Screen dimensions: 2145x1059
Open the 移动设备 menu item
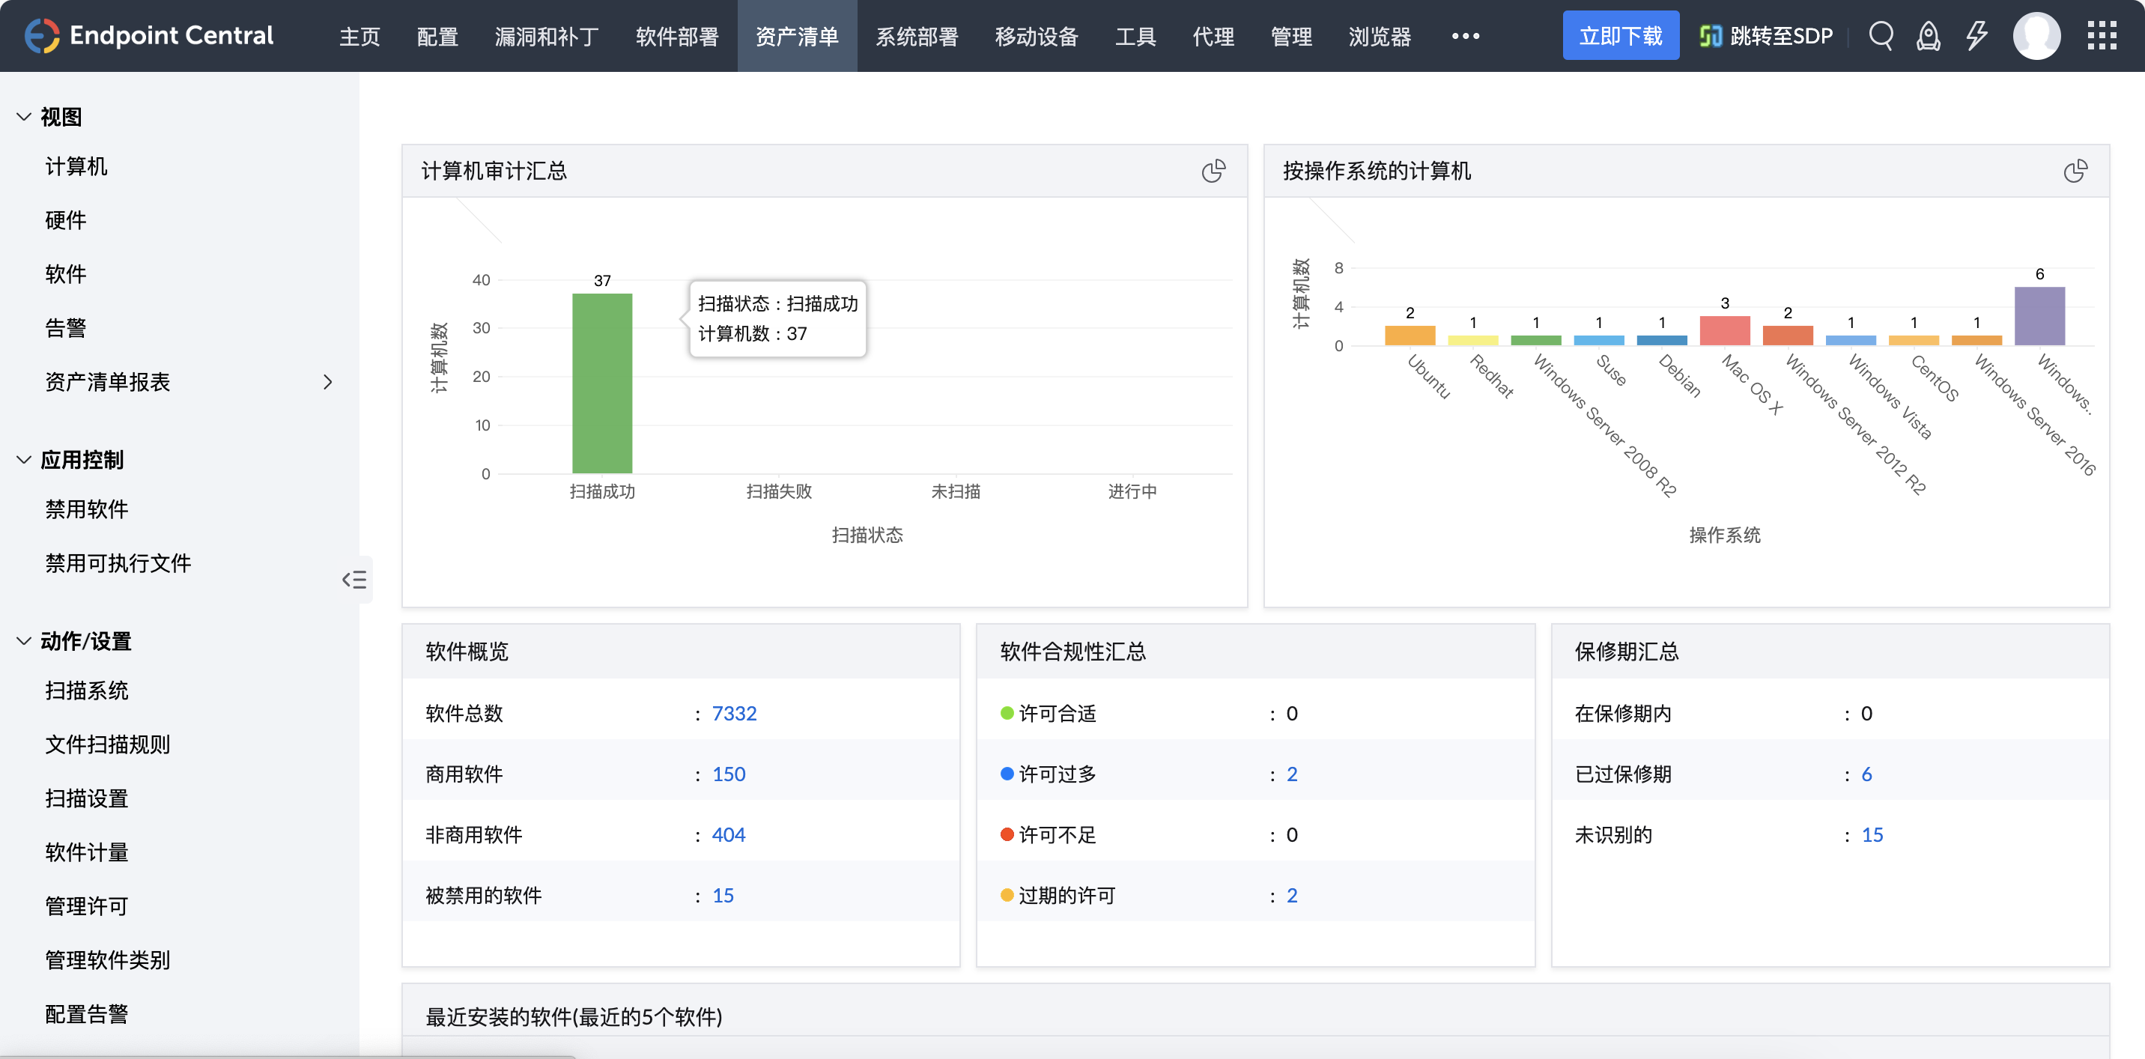(1035, 36)
